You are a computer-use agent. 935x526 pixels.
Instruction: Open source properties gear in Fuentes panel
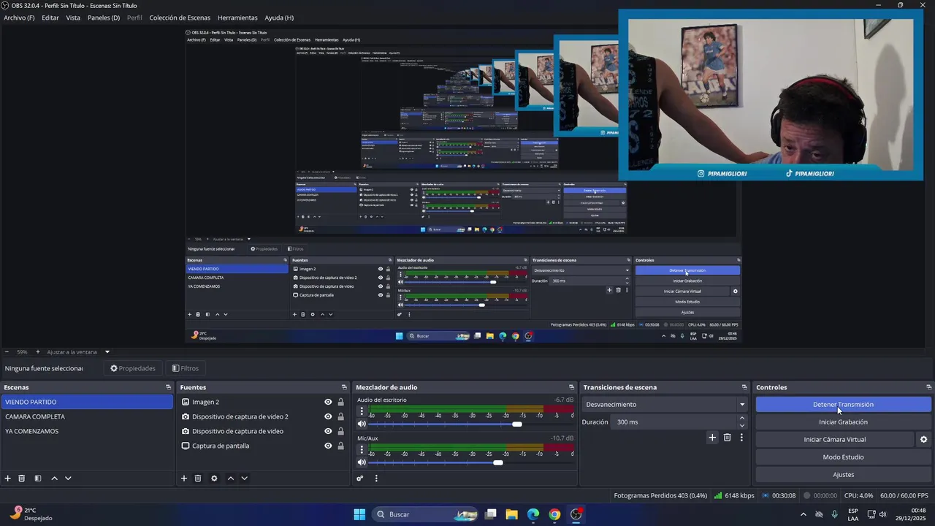pyautogui.click(x=214, y=479)
